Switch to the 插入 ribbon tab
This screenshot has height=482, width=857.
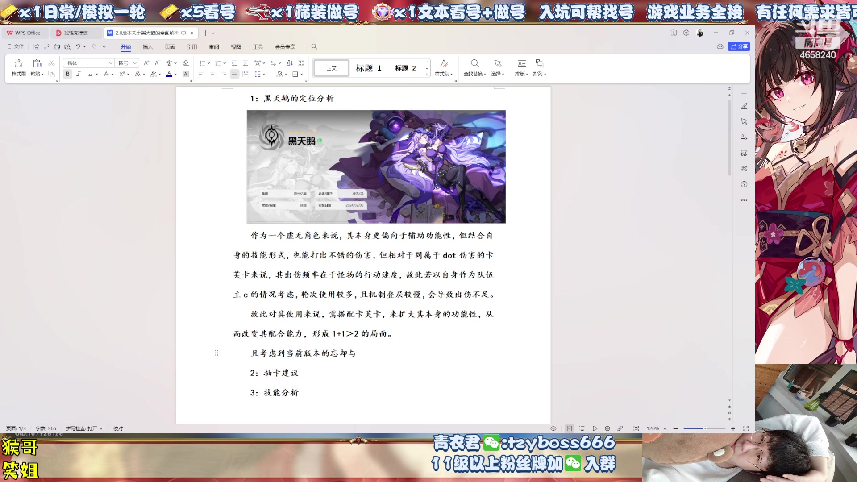tap(147, 46)
